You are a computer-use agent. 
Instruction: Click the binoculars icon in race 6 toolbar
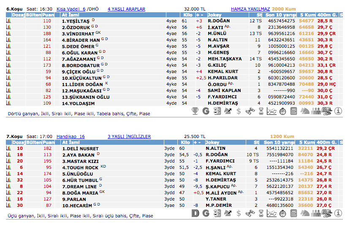pyautogui.click(x=250, y=111)
